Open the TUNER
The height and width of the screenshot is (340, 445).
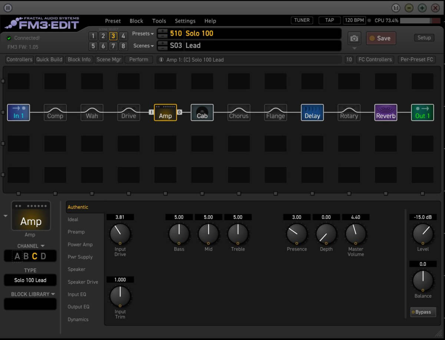(x=302, y=20)
